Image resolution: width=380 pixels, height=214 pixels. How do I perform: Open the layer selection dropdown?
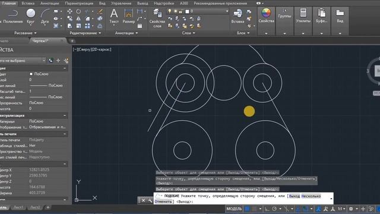pyautogui.click(x=227, y=11)
